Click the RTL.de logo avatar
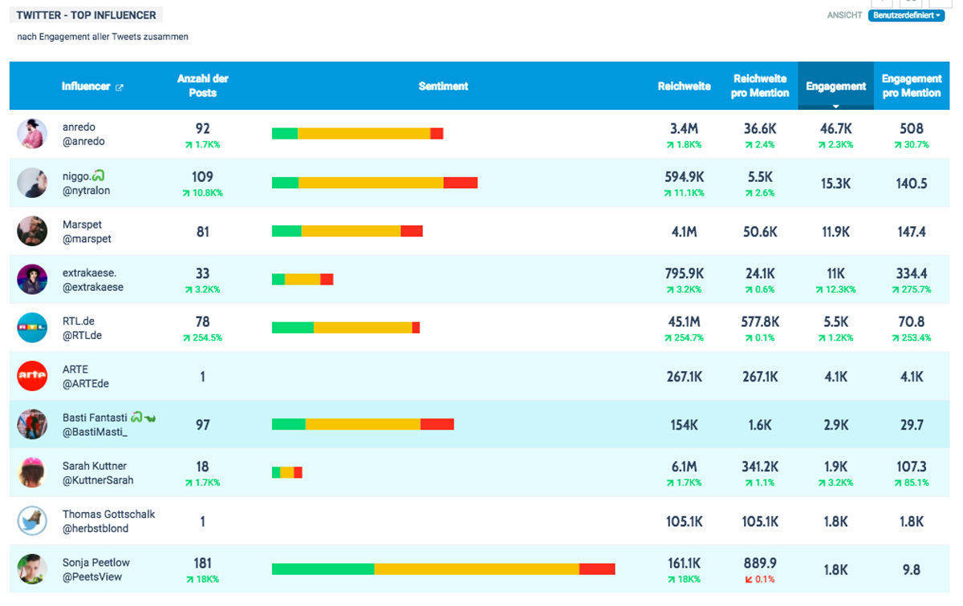The width and height of the screenshot is (963, 606). [32, 328]
